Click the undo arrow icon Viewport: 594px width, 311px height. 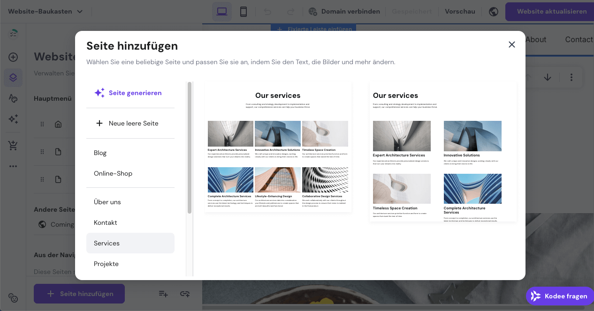[x=268, y=11]
